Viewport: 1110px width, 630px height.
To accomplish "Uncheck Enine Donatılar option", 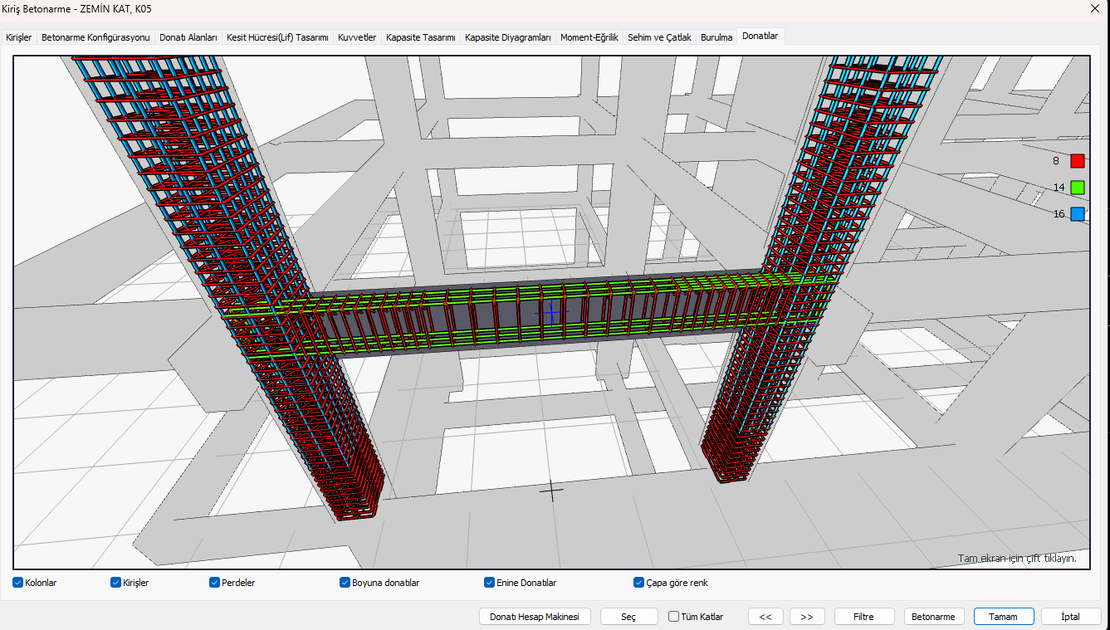I will click(489, 583).
